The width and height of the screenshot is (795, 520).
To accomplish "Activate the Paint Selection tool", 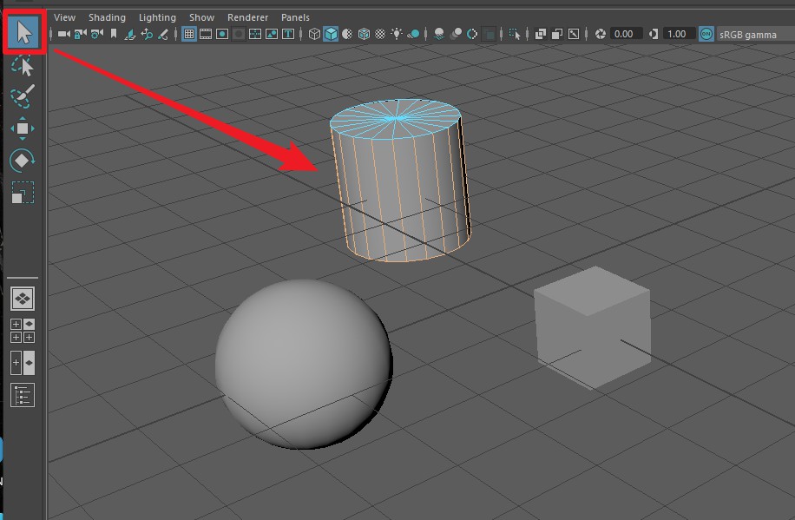I will point(23,96).
